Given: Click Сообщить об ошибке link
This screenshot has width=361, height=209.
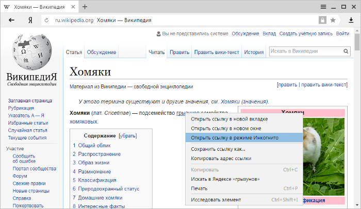Looking at the screenshot, I should [x=24, y=159].
